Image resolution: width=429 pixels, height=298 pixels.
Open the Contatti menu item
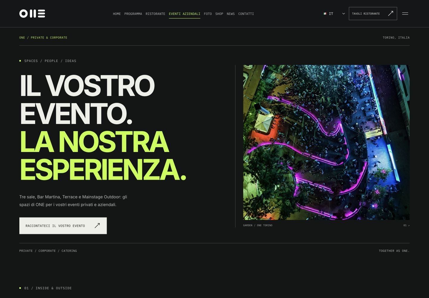pyautogui.click(x=246, y=14)
